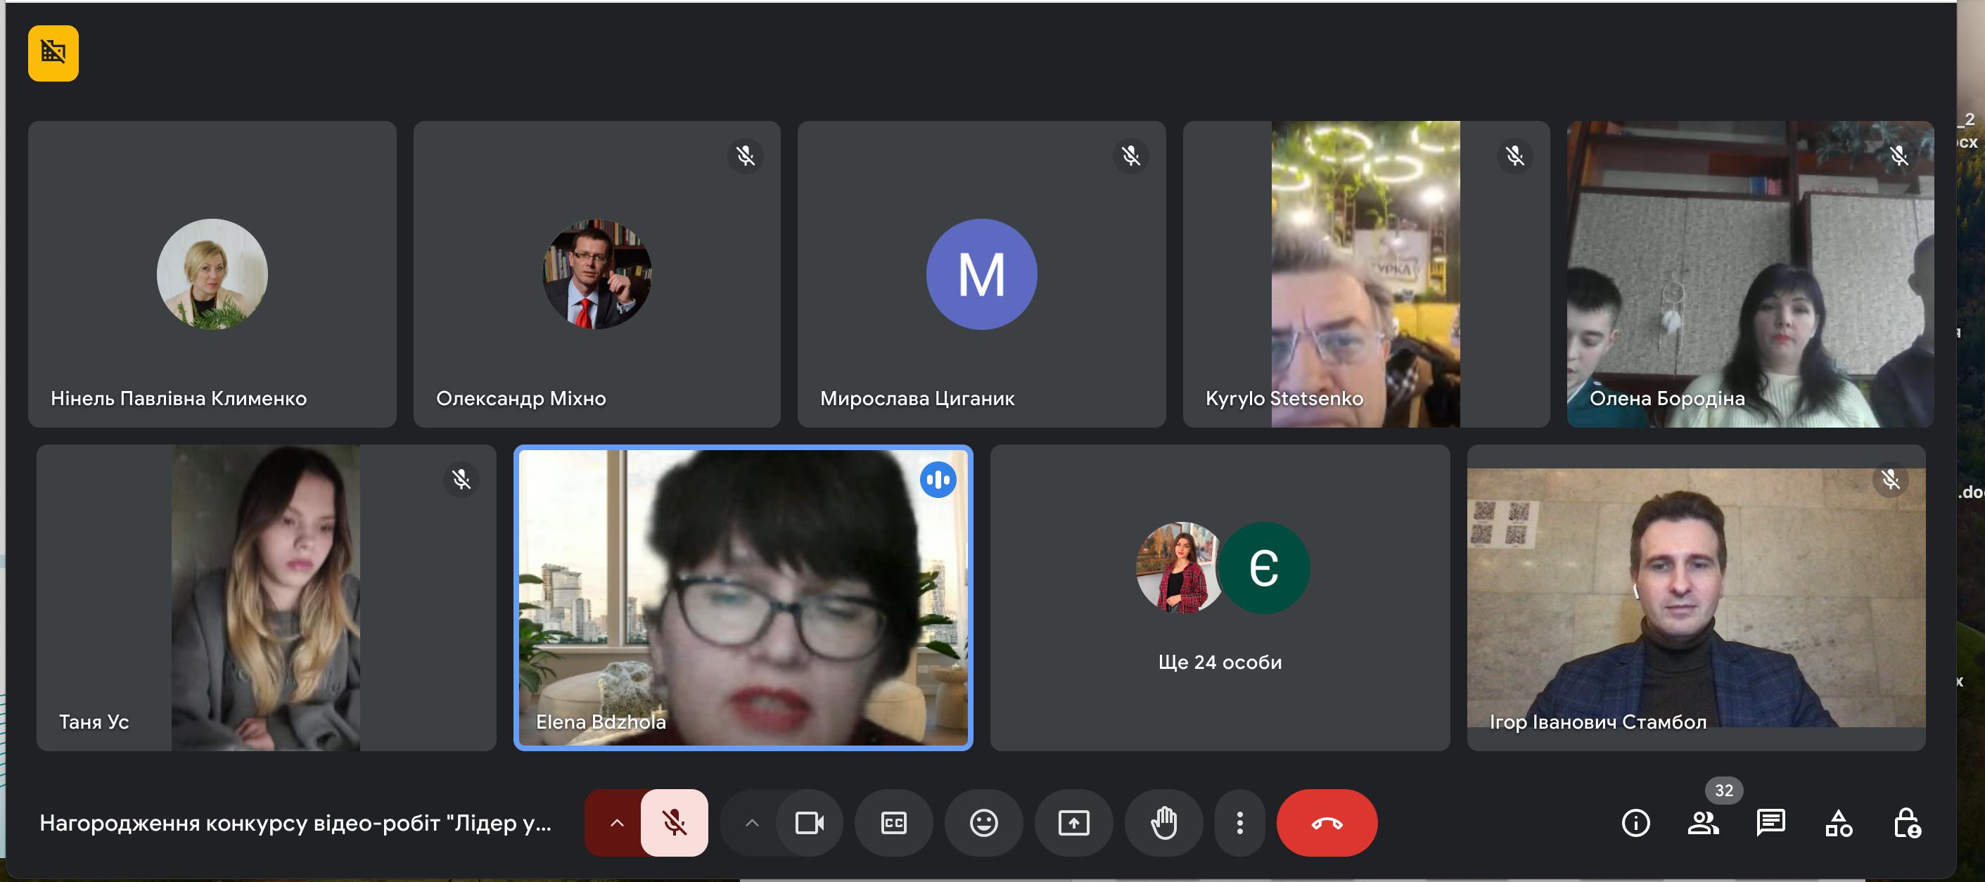Click "Ще 24 особи" tile
Screen dimensions: 1985x882
coord(1219,598)
